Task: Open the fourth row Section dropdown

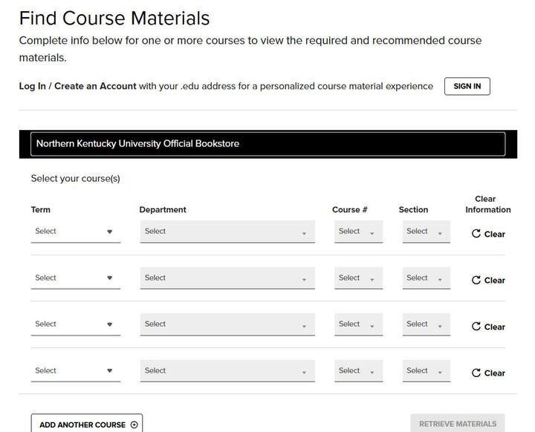Action: pos(427,370)
